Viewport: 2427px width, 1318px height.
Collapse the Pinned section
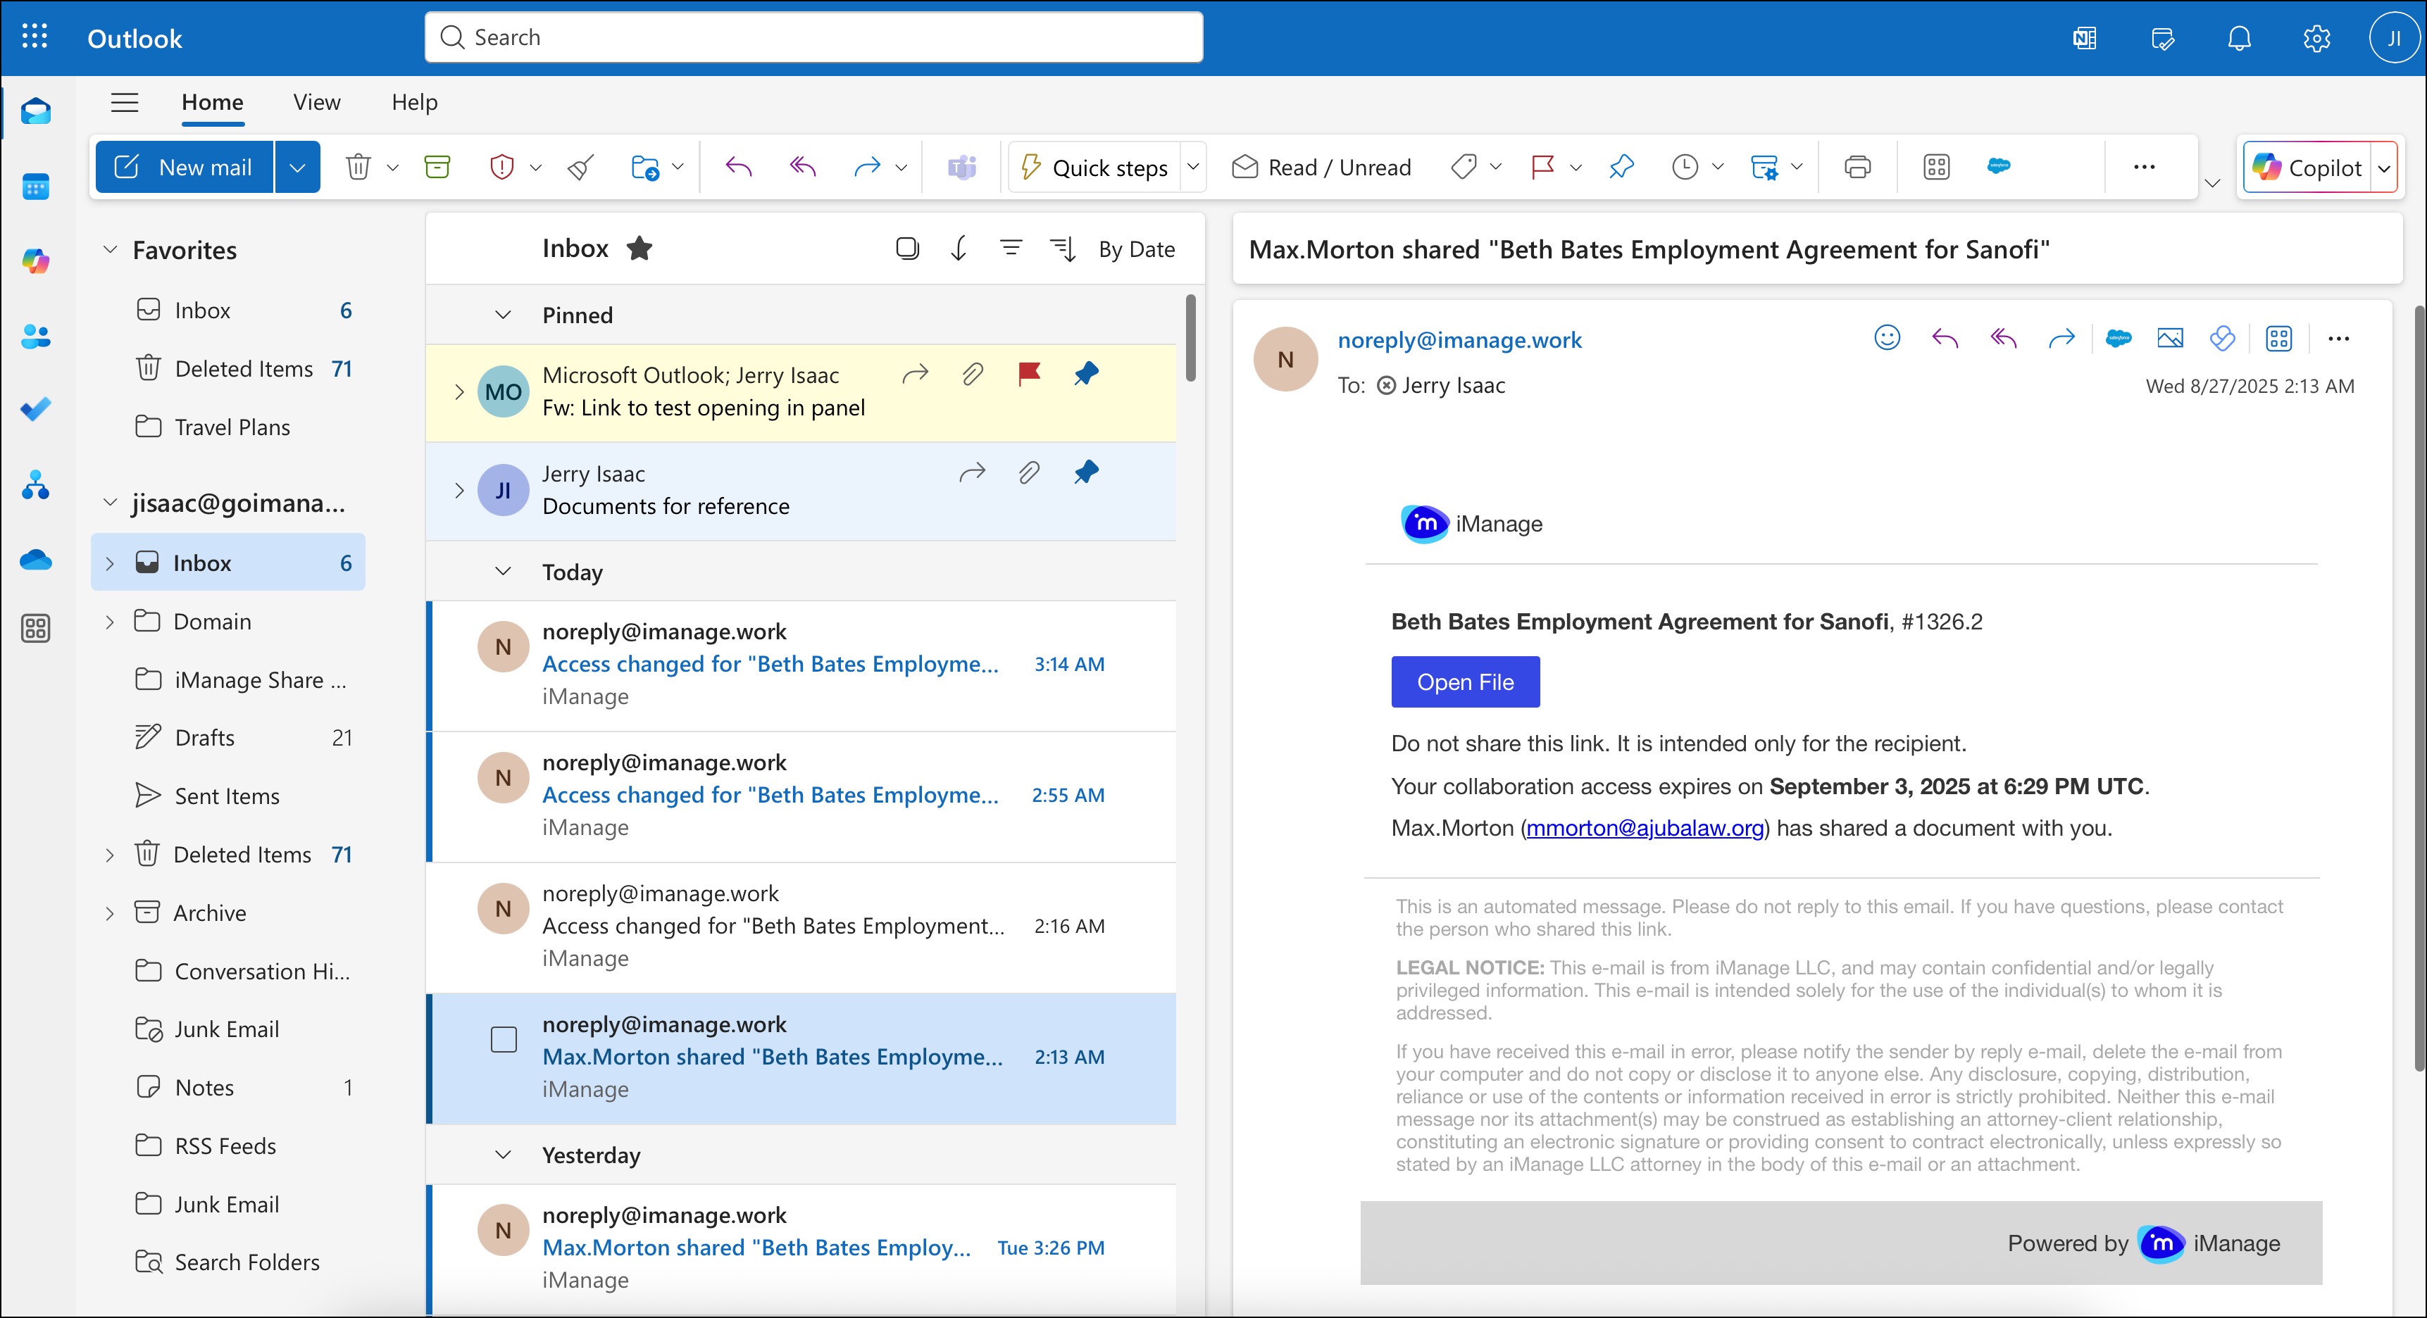click(502, 315)
